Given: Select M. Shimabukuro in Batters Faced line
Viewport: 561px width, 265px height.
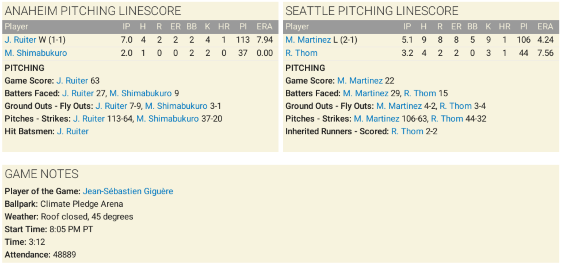Looking at the screenshot, I should click(140, 93).
